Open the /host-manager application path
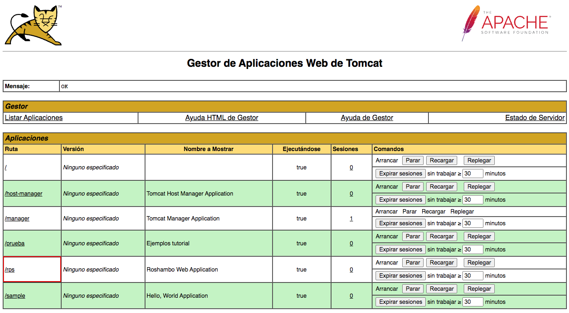The height and width of the screenshot is (313, 569). click(x=24, y=194)
